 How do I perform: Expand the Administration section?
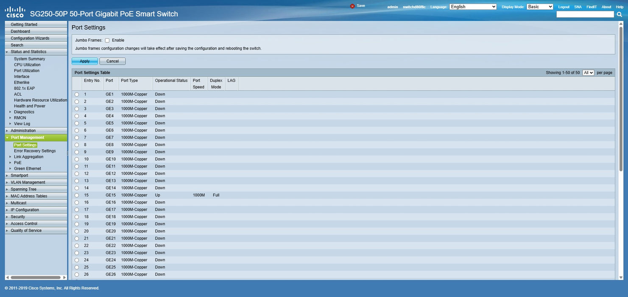click(x=36, y=131)
